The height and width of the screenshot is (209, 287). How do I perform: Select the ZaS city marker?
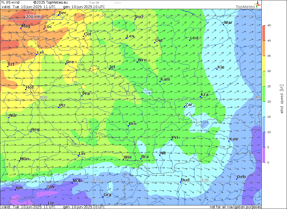(46, 189)
